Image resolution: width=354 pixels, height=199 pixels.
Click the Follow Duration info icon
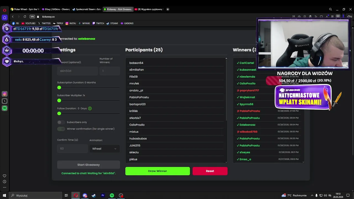[x=90, y=108]
